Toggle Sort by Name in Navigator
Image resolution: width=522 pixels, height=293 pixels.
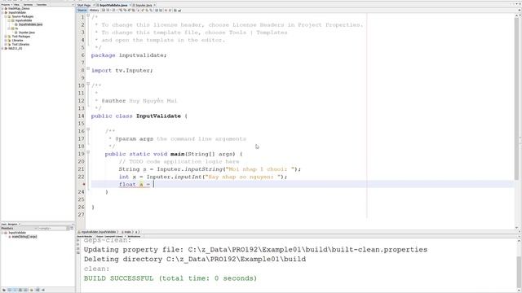38,290
